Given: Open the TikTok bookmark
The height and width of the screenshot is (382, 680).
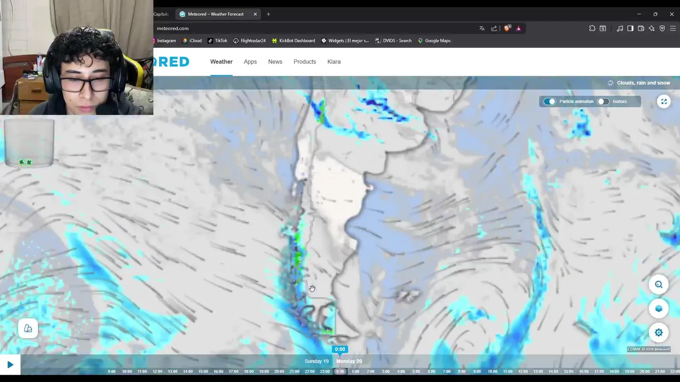Looking at the screenshot, I should [217, 41].
